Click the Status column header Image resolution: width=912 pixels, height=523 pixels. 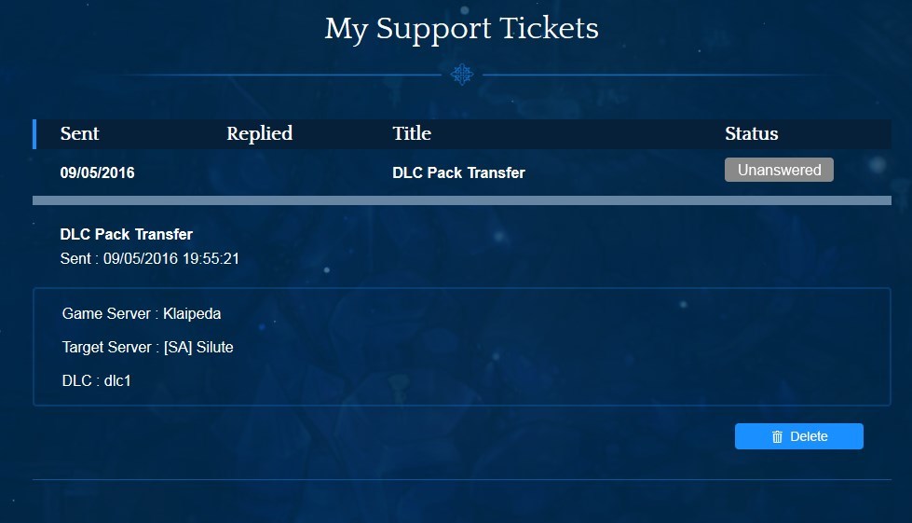tap(751, 133)
